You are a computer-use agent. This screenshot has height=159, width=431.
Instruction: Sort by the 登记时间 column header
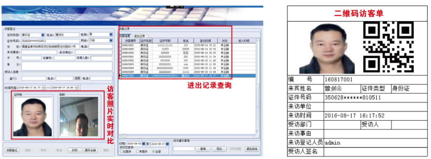[x=206, y=41]
